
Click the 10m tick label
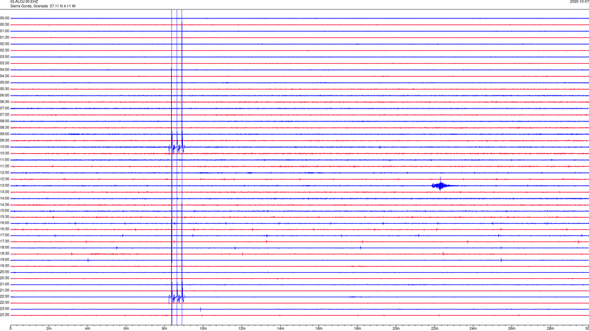[203, 329]
